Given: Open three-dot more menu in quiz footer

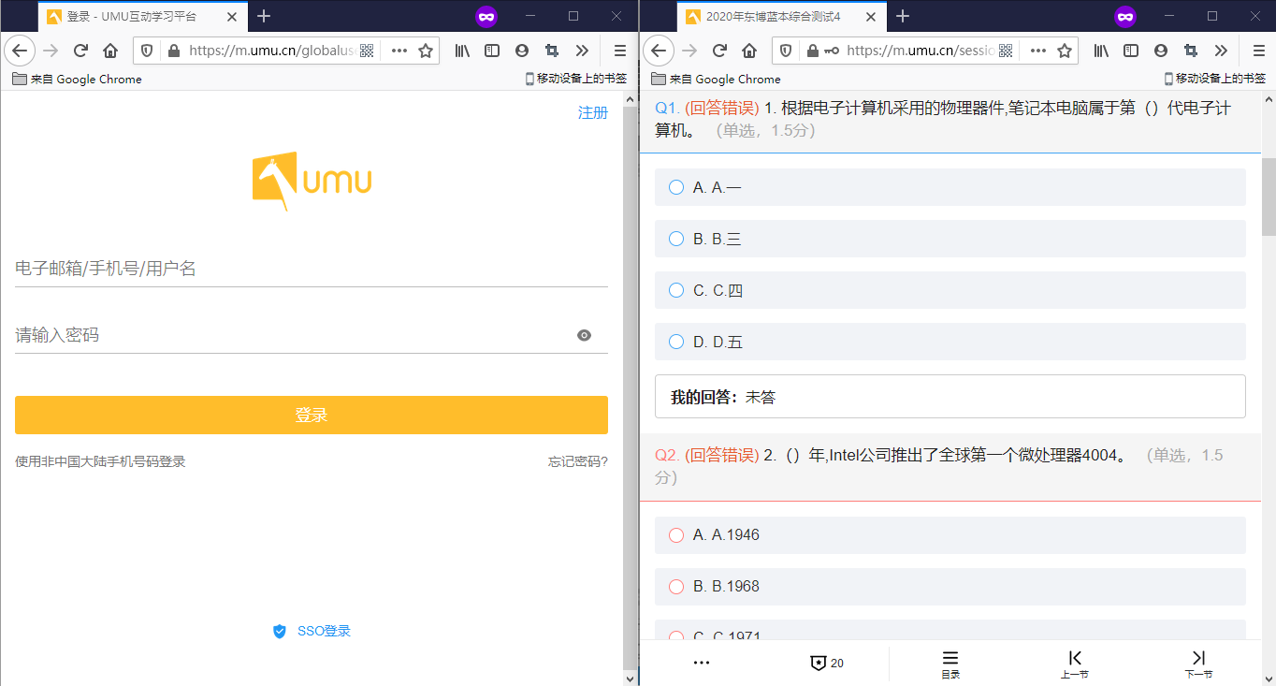Looking at the screenshot, I should coord(702,663).
